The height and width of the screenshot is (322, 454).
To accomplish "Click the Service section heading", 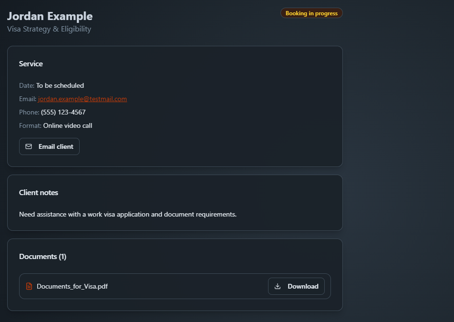I will tap(31, 64).
